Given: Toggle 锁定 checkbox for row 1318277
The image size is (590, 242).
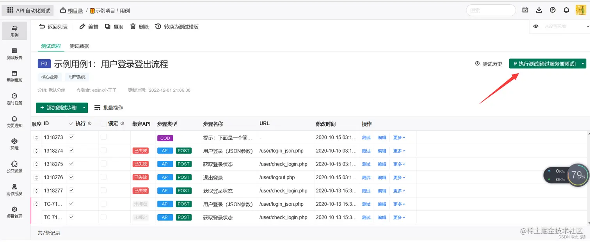Looking at the screenshot, I should pyautogui.click(x=103, y=190).
